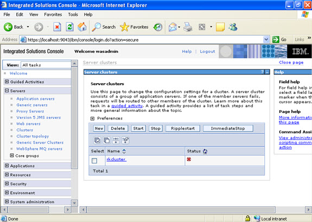Viewport: 312px width, 222px height.
Task: Click the Deselect All icon in table toolbar
Action: pyautogui.click(x=107, y=141)
